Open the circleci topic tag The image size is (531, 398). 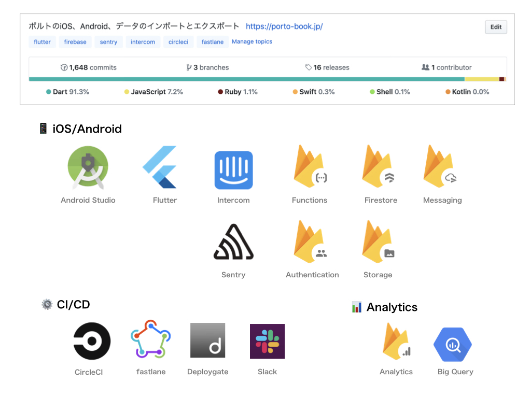178,41
